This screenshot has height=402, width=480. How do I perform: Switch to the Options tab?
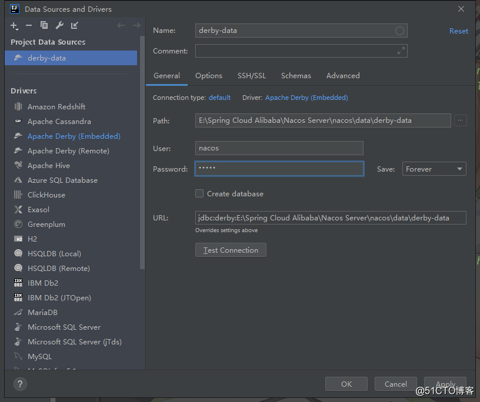tap(209, 76)
